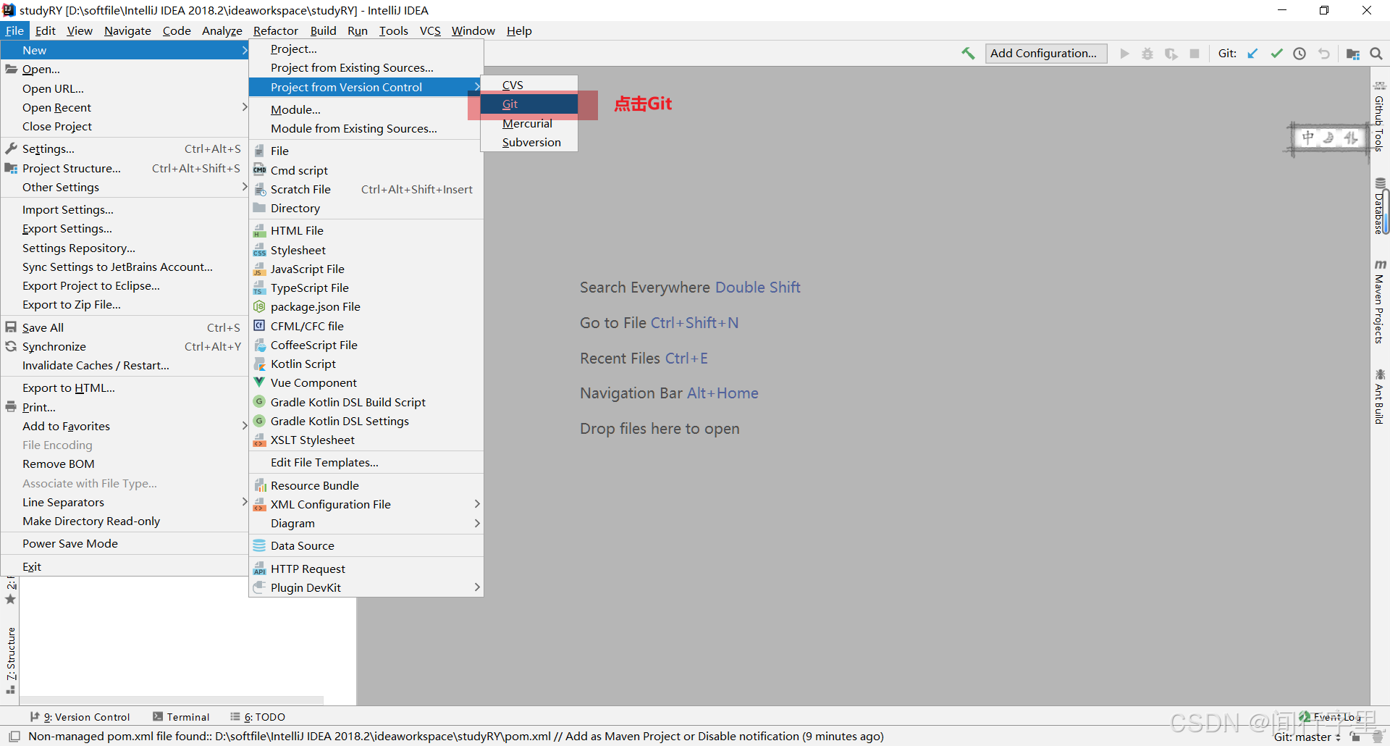Create new HTML File
This screenshot has height=746, width=1390.
tap(366, 230)
